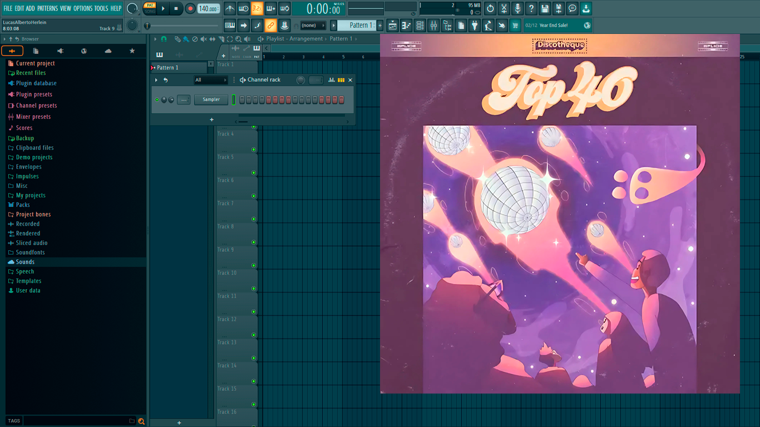The width and height of the screenshot is (760, 427).
Task: Select the Browser cloud tab
Action: pos(108,51)
